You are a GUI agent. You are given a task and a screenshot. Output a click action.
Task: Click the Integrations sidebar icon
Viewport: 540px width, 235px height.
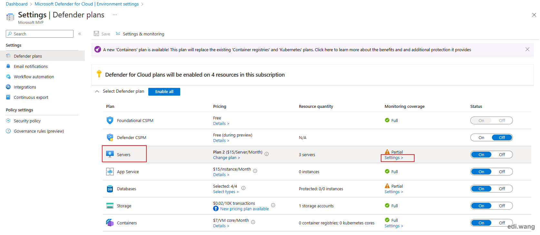coord(8,87)
